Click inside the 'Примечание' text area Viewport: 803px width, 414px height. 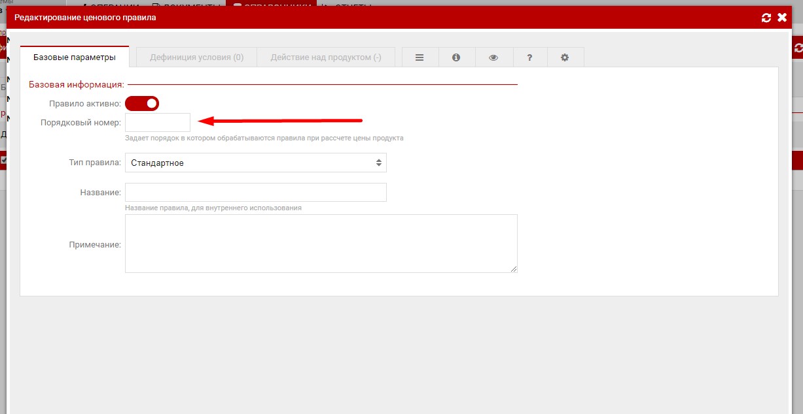(321, 244)
